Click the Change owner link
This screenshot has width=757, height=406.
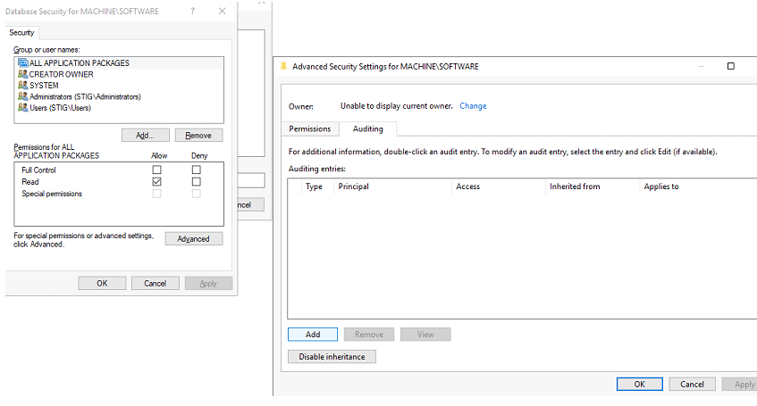(473, 106)
